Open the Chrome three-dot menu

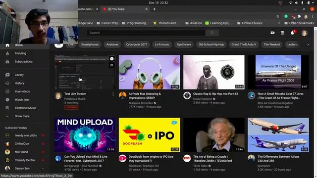[x=313, y=16]
